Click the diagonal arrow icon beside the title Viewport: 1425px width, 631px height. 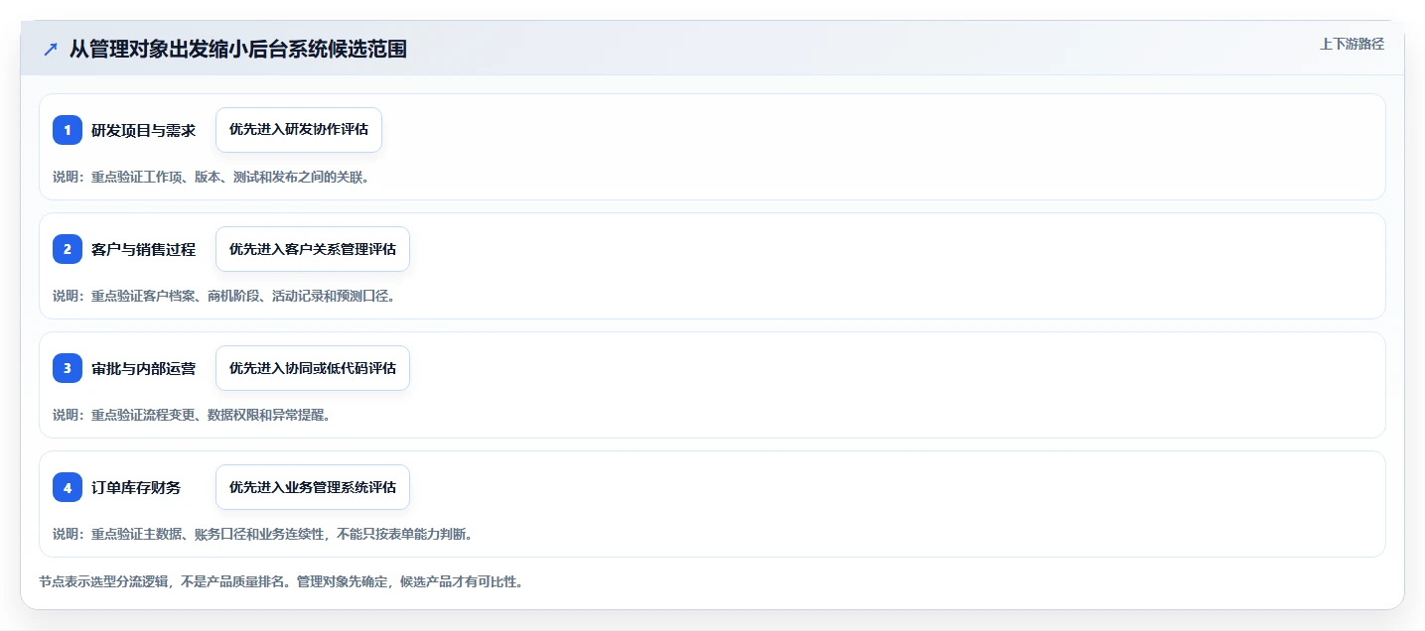click(x=51, y=50)
